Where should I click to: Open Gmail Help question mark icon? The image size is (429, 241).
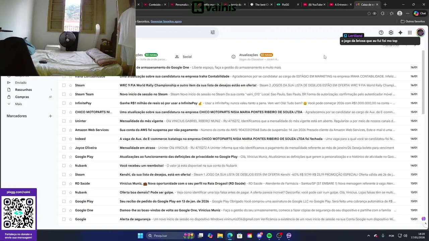click(x=381, y=32)
